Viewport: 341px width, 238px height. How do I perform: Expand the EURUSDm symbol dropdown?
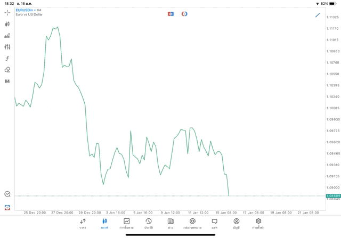point(25,10)
